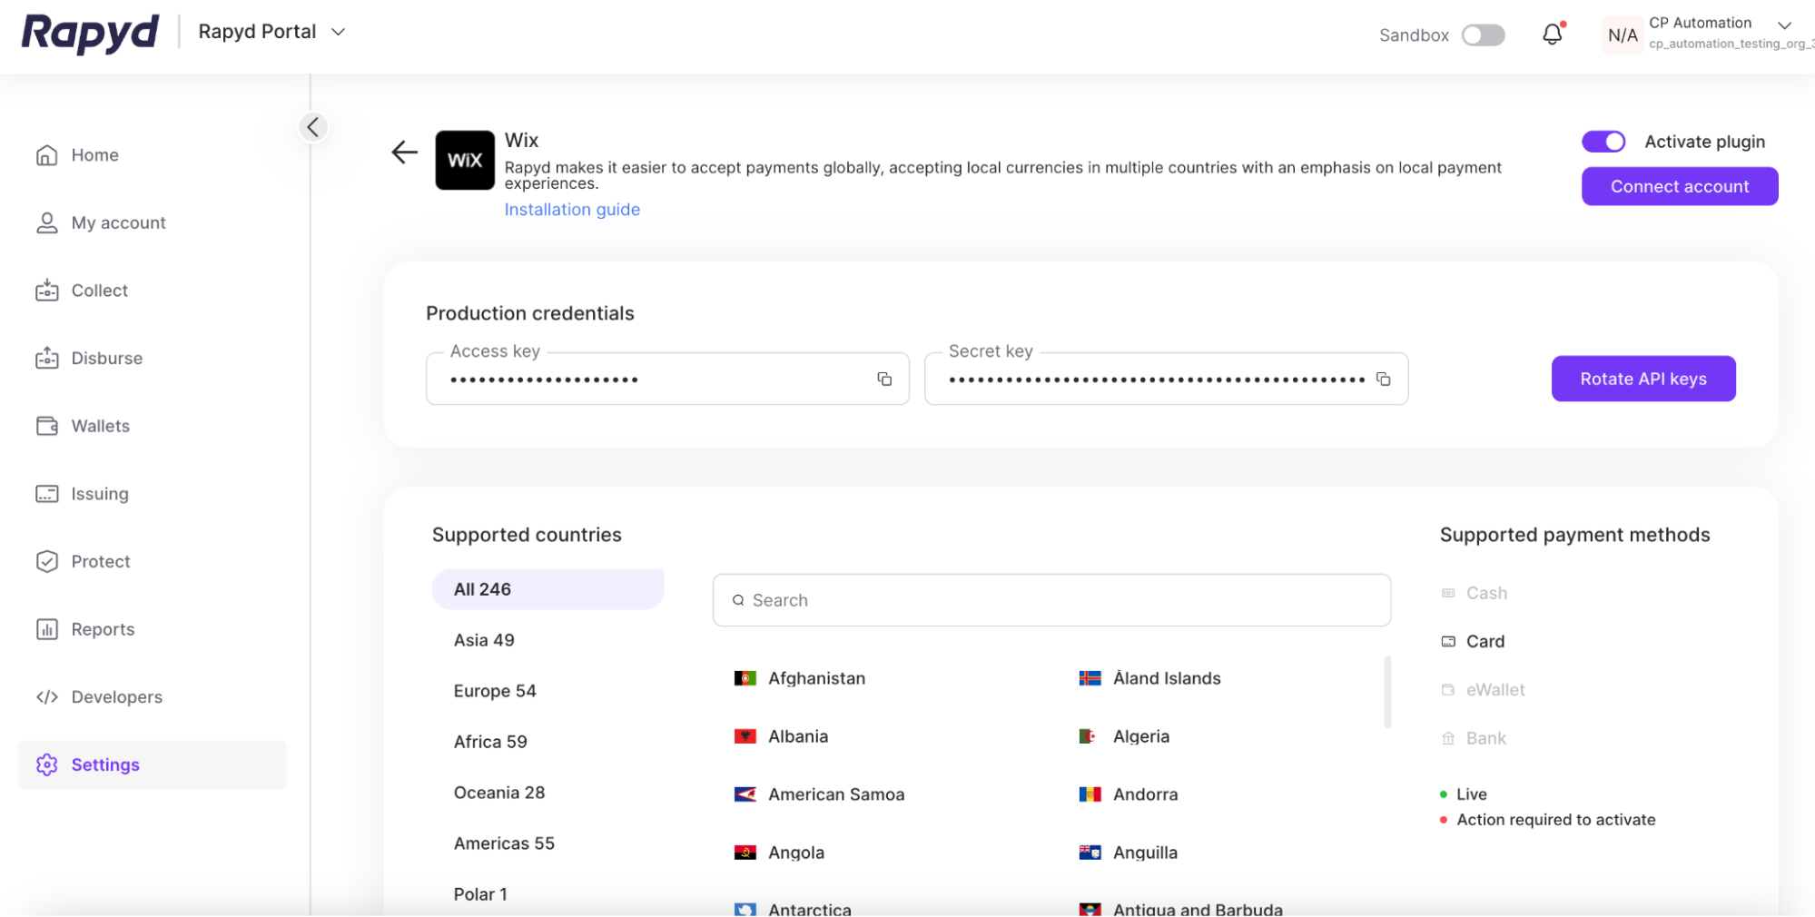Open Wallets from the sidebar
The height and width of the screenshot is (917, 1815).
pos(100,426)
